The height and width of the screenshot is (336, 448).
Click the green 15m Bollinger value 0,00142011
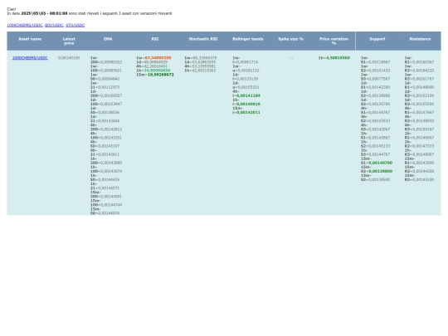click(248, 112)
